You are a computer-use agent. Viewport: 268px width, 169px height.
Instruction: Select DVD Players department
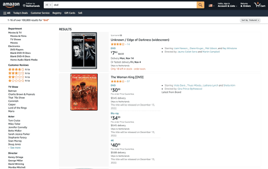(17, 50)
